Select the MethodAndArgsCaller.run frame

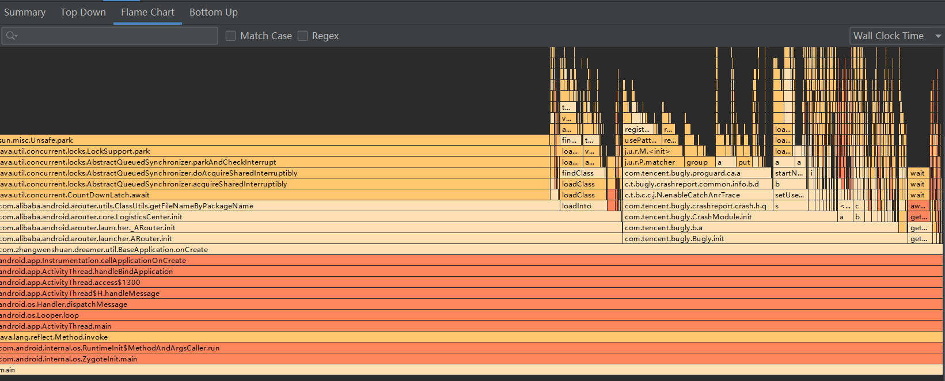pos(471,348)
